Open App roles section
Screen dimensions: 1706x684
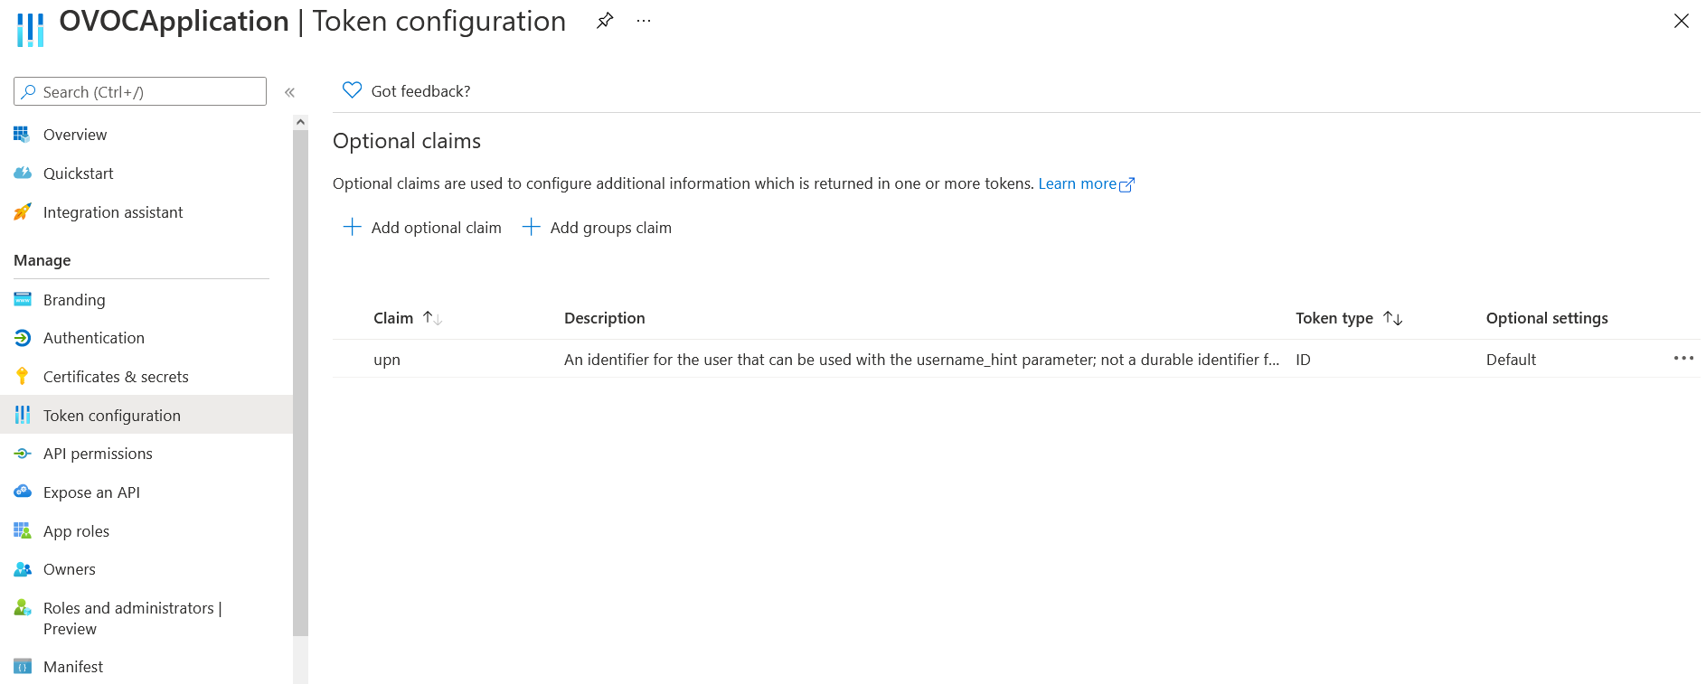[76, 531]
